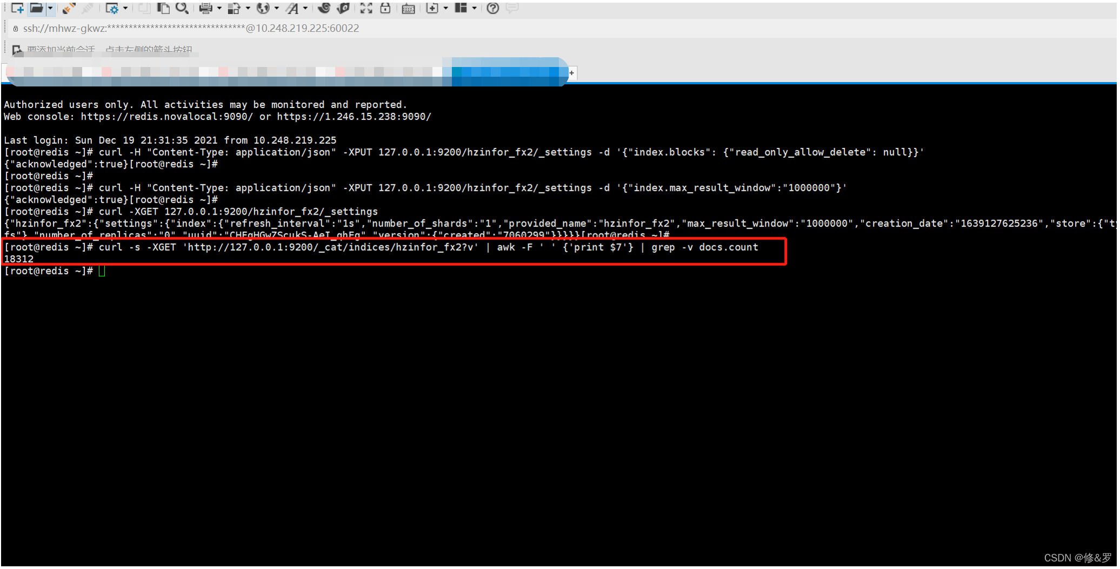Expand the New tab dropdown arrow
This screenshot has width=1120, height=569.
point(445,8)
